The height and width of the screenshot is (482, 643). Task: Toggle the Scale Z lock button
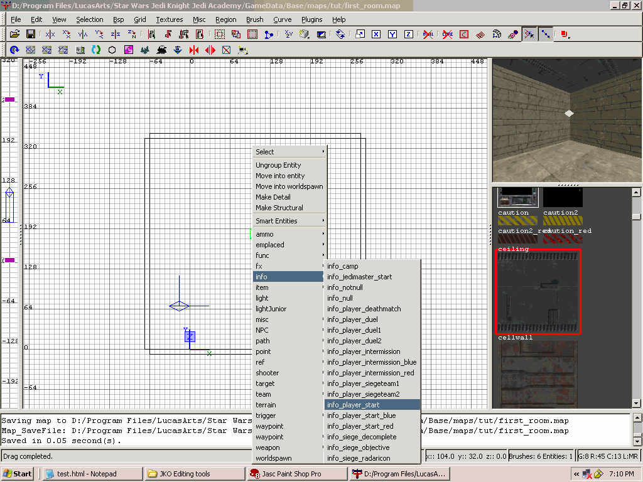tap(408, 35)
